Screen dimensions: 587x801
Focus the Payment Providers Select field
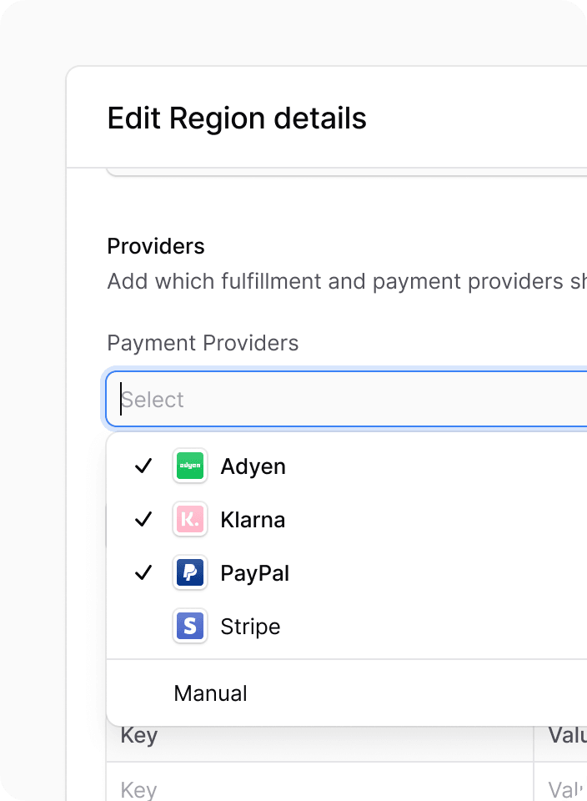click(346, 399)
